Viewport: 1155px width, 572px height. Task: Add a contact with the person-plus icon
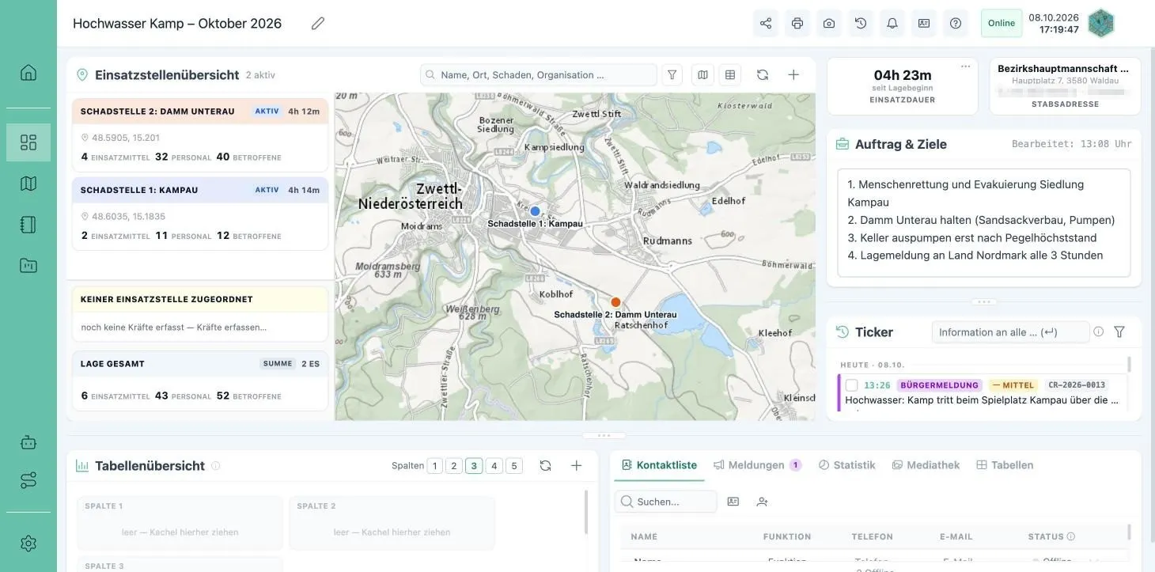[762, 502]
